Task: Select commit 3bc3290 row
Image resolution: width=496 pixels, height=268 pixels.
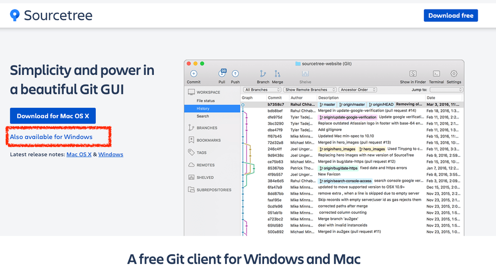Action: coord(352,124)
